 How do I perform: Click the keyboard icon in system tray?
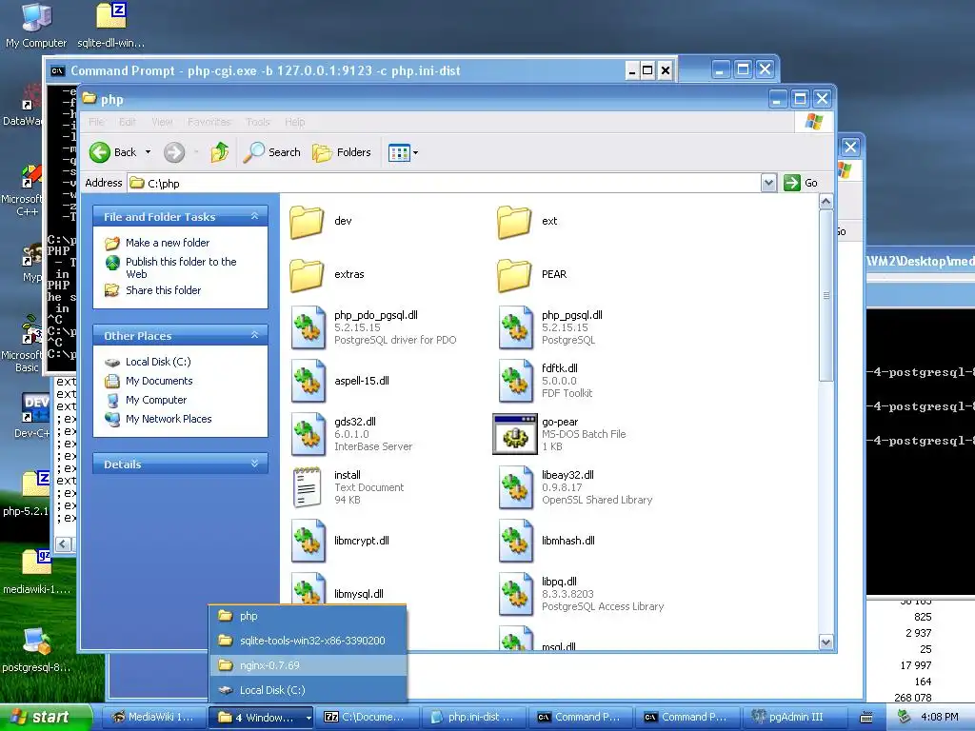(x=866, y=718)
